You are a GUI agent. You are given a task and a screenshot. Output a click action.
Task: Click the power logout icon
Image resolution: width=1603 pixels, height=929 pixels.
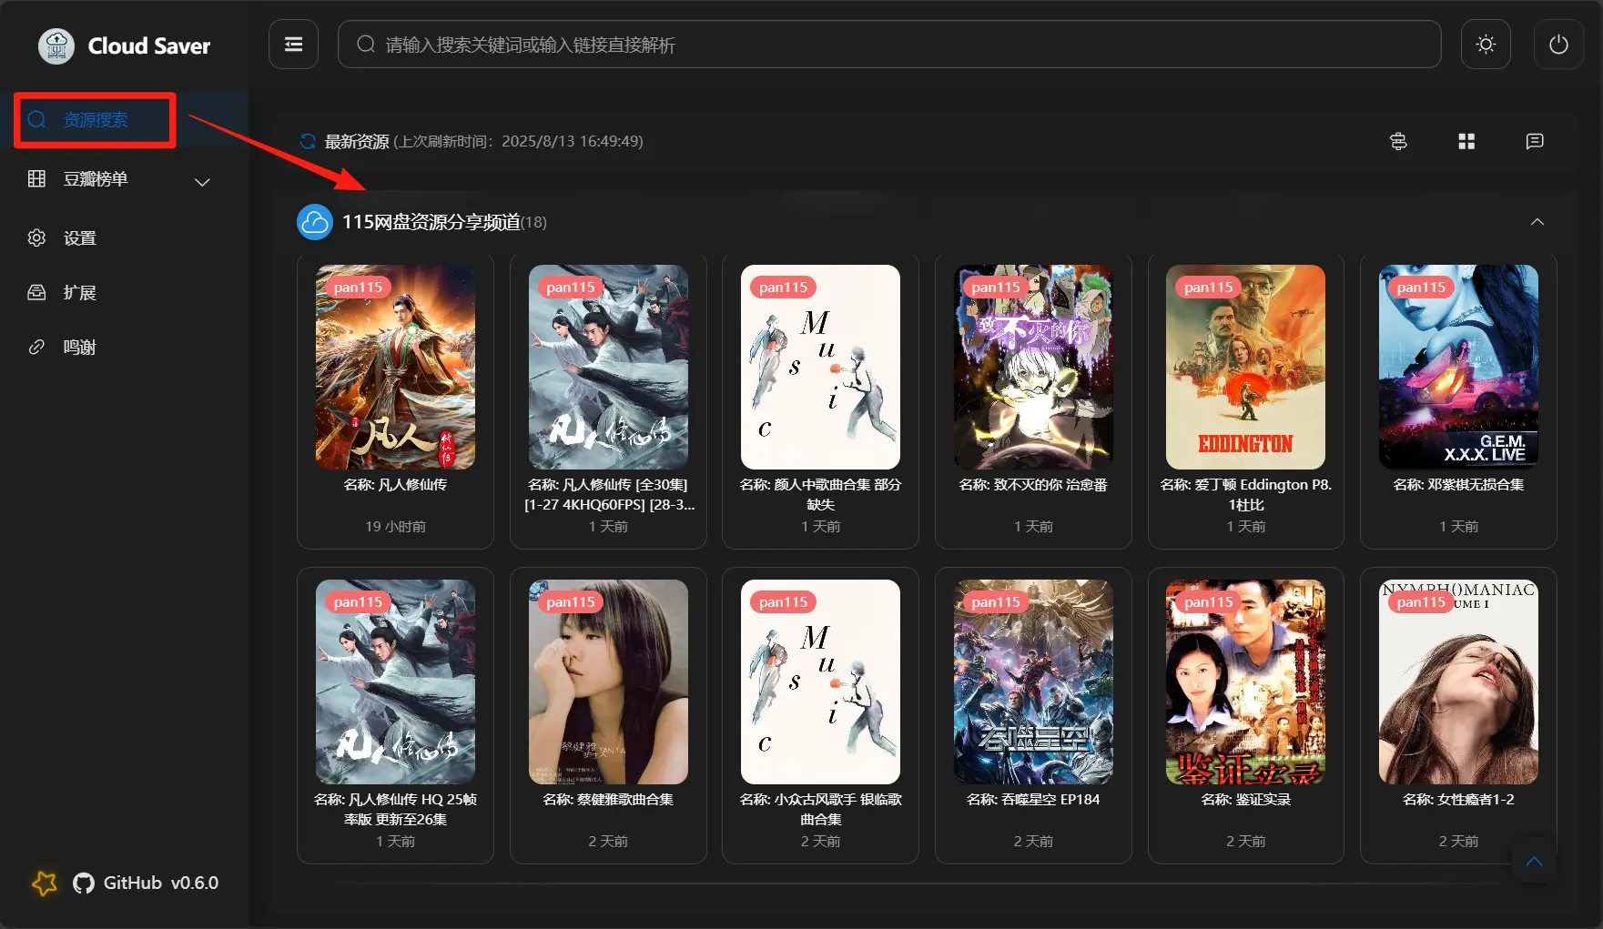coord(1558,45)
